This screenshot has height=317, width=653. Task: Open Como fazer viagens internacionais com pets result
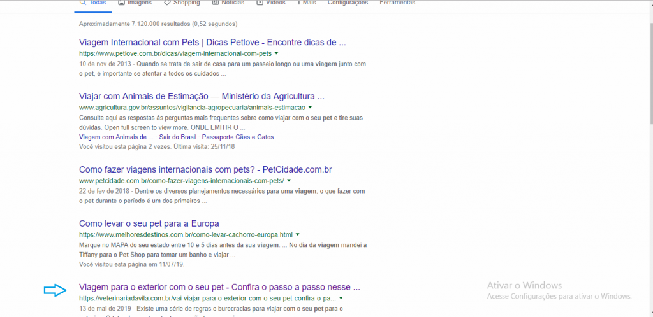pos(205,169)
